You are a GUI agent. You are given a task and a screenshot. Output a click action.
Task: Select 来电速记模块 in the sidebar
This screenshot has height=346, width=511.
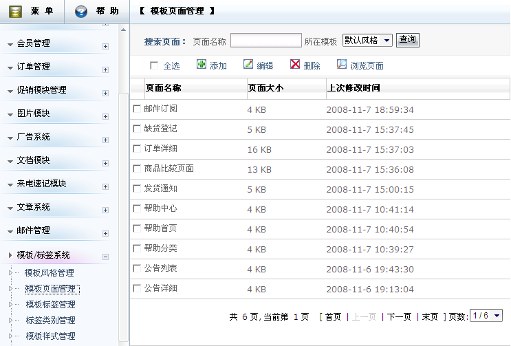coord(42,184)
